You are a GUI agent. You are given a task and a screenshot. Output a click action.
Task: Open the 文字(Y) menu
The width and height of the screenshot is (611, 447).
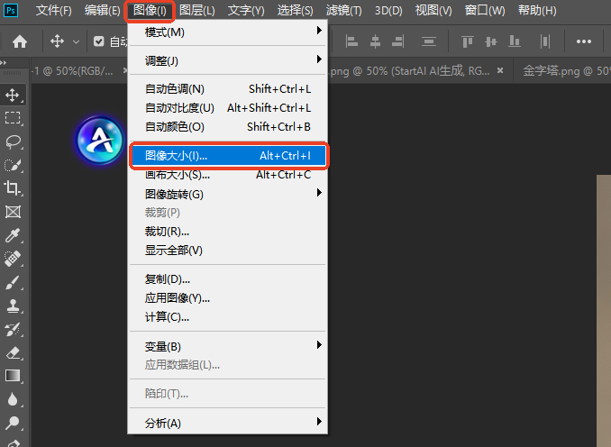[x=246, y=10]
